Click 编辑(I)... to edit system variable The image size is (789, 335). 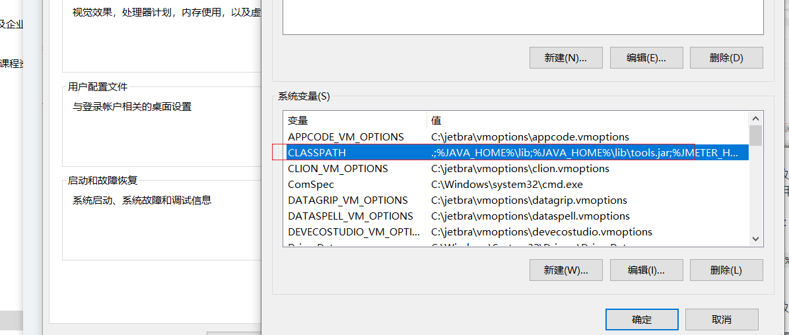pyautogui.click(x=646, y=270)
